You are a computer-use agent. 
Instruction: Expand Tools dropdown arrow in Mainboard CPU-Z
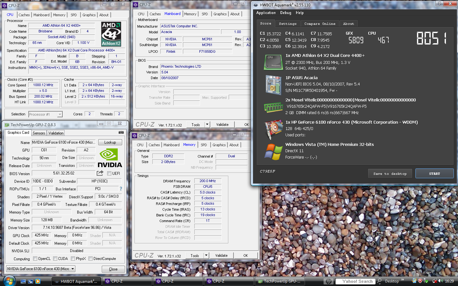tap(207, 125)
